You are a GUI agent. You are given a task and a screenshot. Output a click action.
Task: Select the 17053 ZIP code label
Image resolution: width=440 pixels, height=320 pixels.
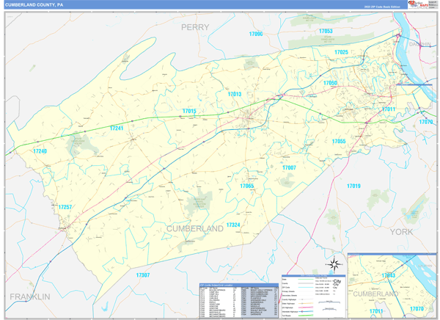click(x=326, y=32)
